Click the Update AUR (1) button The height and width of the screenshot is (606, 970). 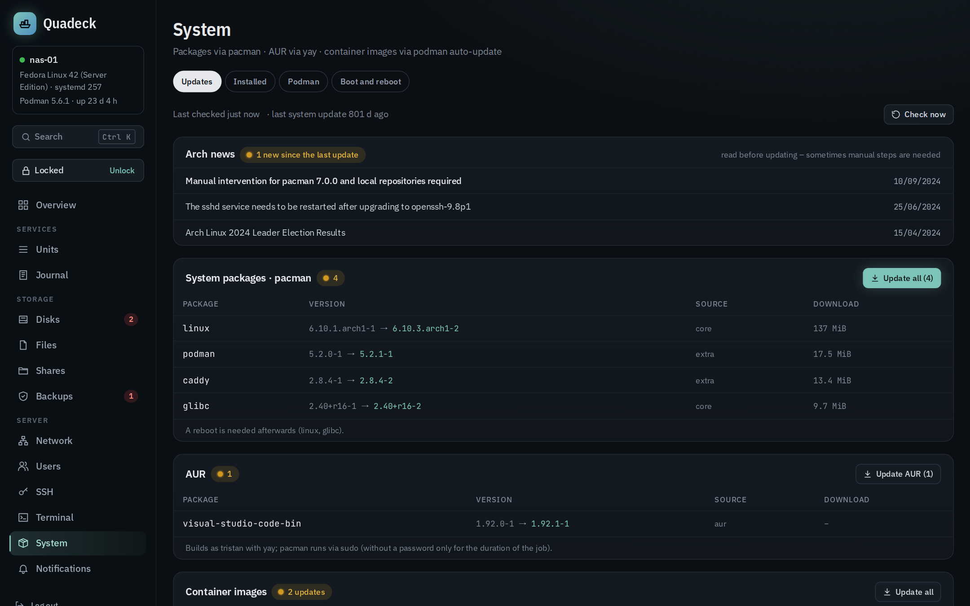(x=898, y=474)
